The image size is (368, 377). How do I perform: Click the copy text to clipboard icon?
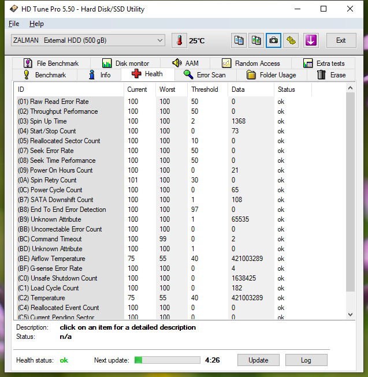(239, 40)
